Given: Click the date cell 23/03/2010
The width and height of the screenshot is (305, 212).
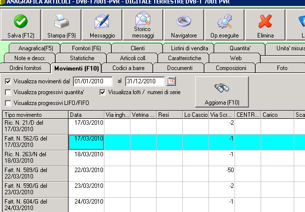Looking at the screenshot, I should 86,189.
